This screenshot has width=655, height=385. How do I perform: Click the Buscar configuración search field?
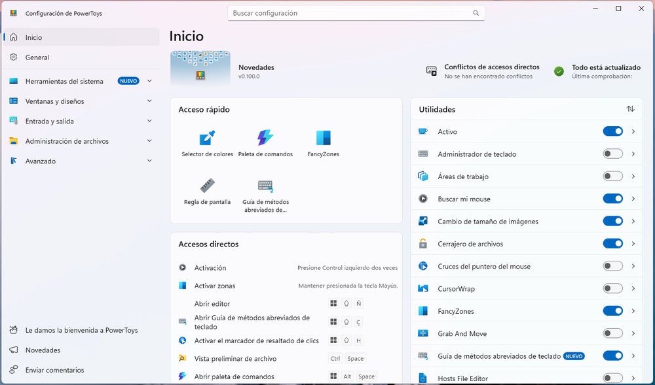[x=356, y=13]
